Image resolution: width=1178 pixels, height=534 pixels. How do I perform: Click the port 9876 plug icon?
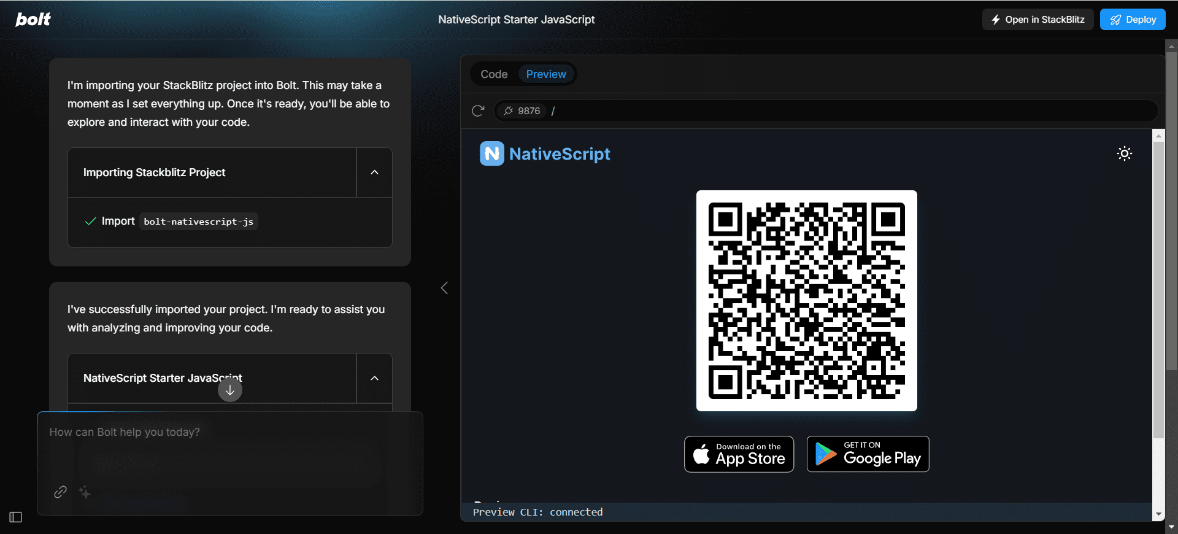point(508,111)
